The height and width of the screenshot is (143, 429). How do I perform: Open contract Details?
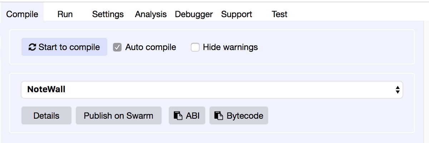[x=46, y=115]
